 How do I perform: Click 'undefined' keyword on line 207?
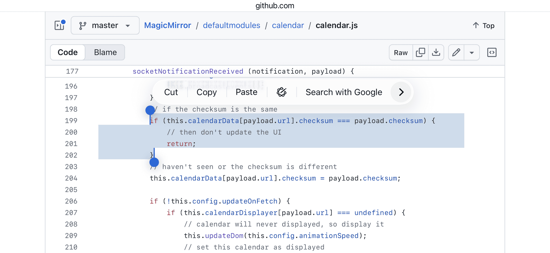(373, 213)
